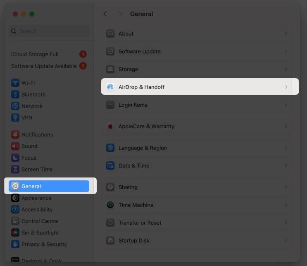Select the Storage drive icon
Screen dimensions: 307x266
(x=110, y=69)
